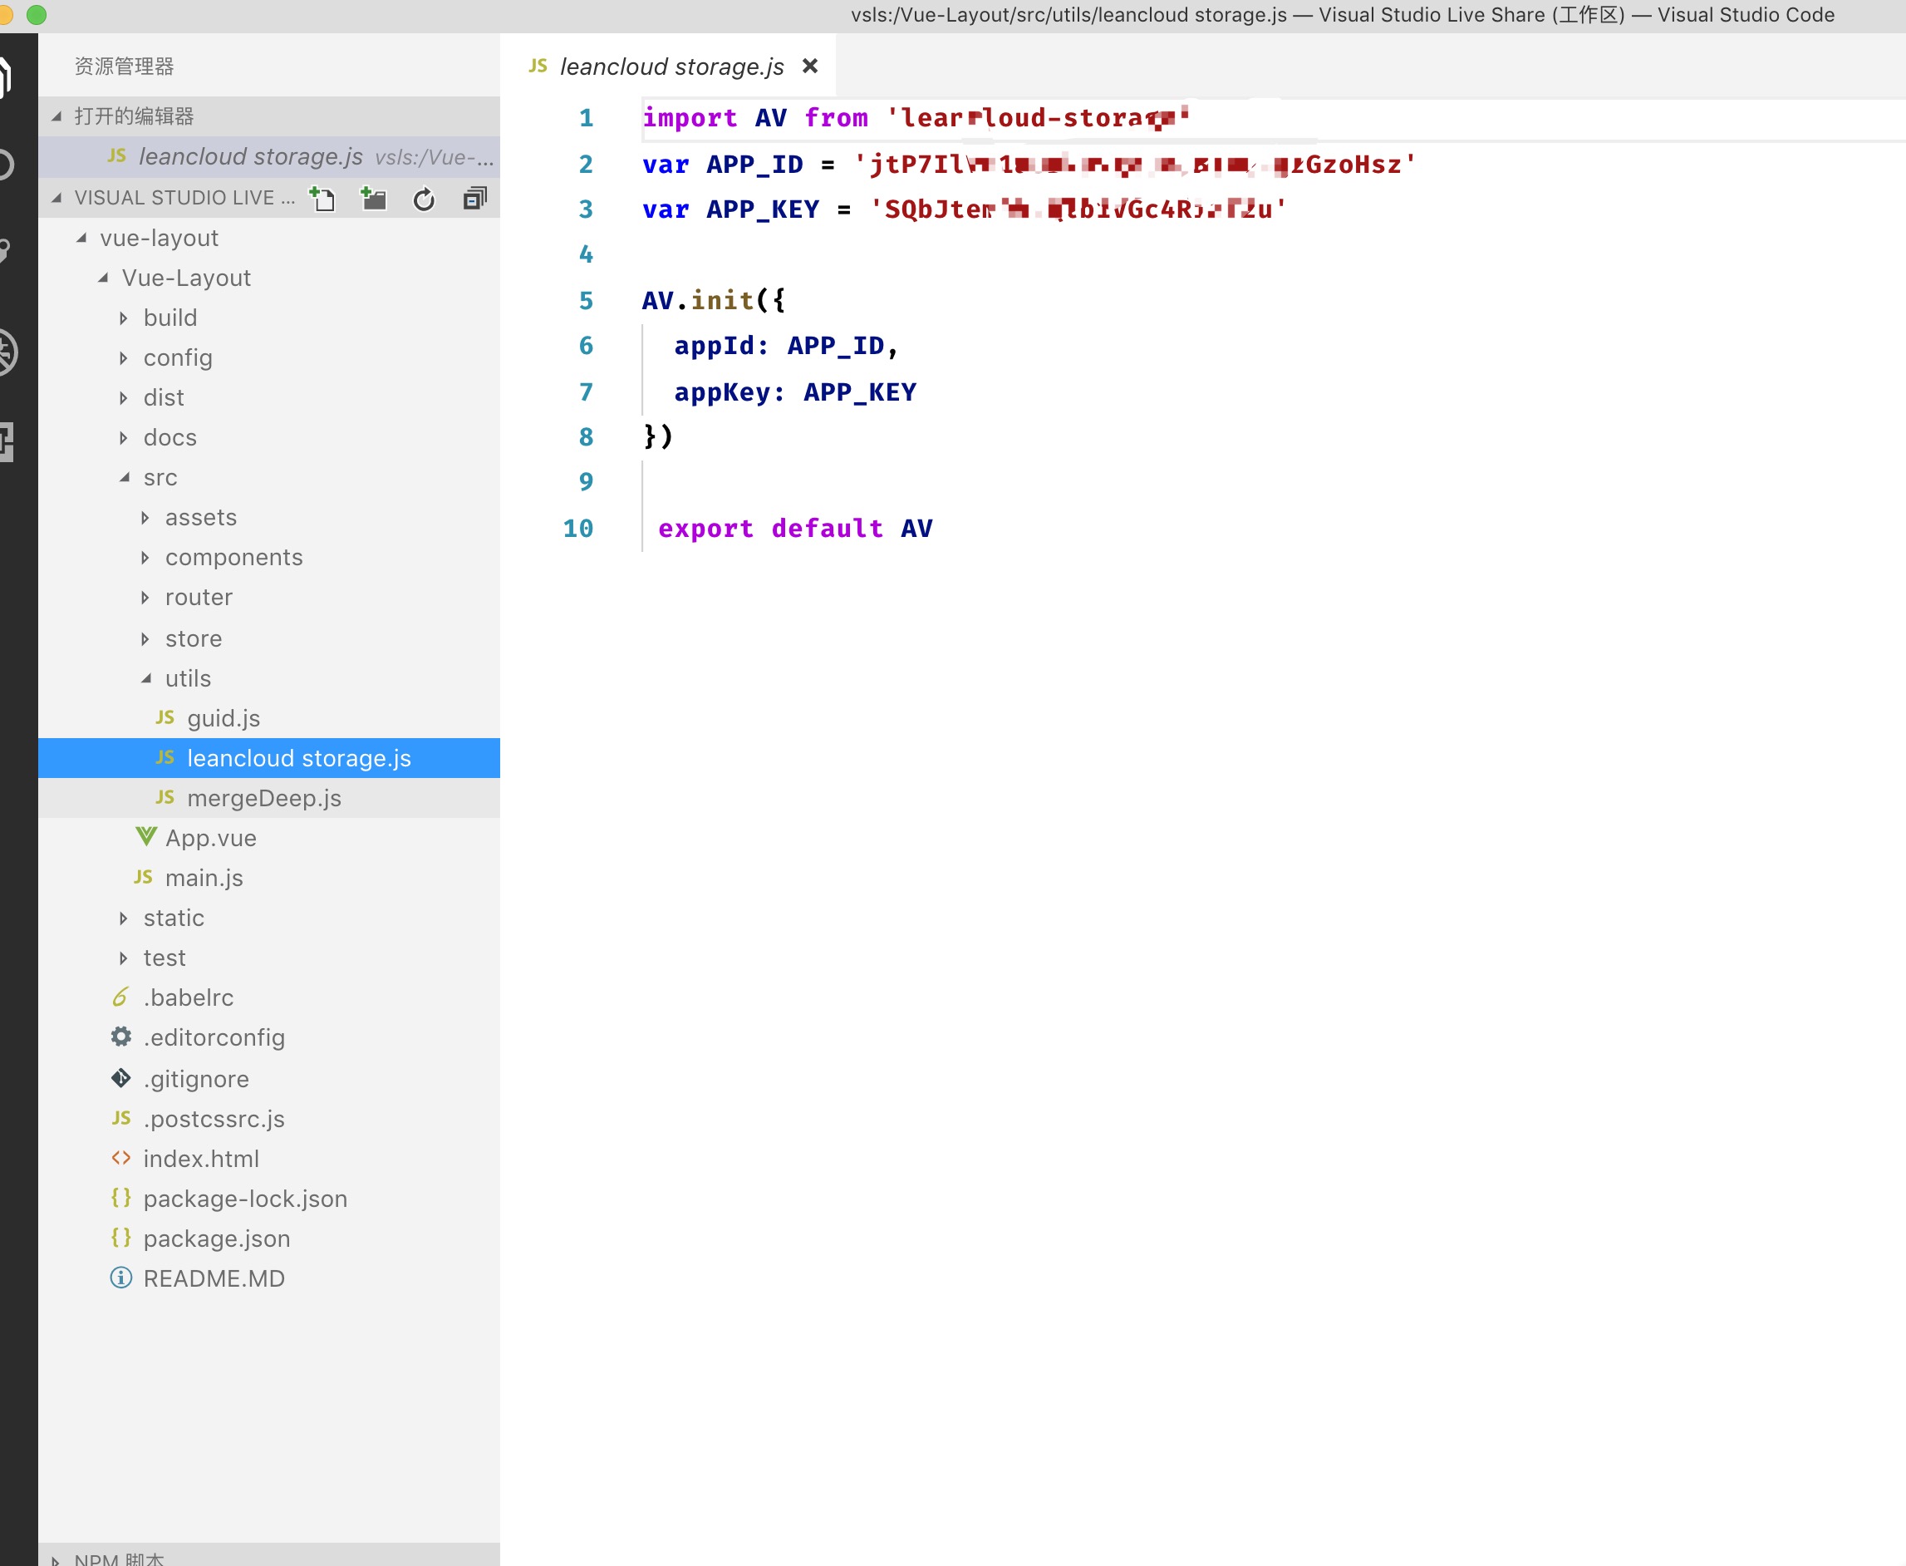Click the New File icon in explorer header

(322, 199)
